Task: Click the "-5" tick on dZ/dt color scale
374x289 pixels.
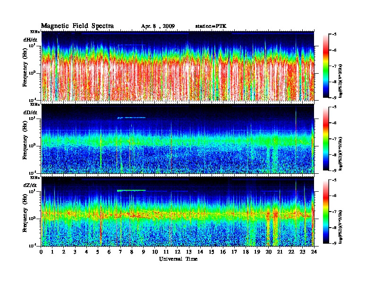Action: click(x=335, y=180)
